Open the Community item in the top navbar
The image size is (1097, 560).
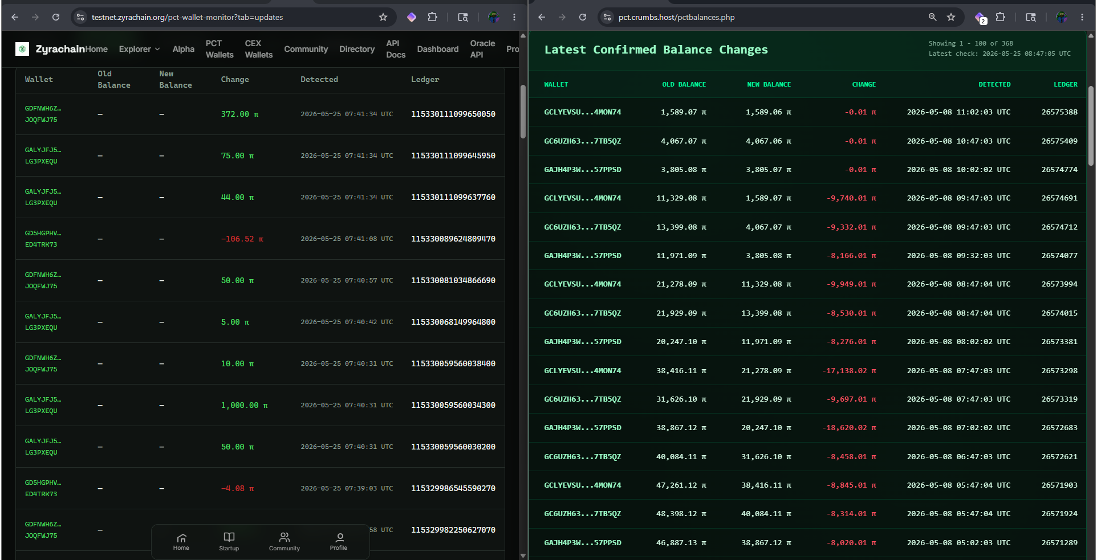click(306, 49)
